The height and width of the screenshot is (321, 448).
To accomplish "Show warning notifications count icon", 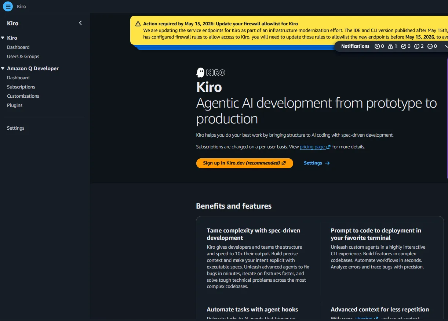I will pos(390,46).
